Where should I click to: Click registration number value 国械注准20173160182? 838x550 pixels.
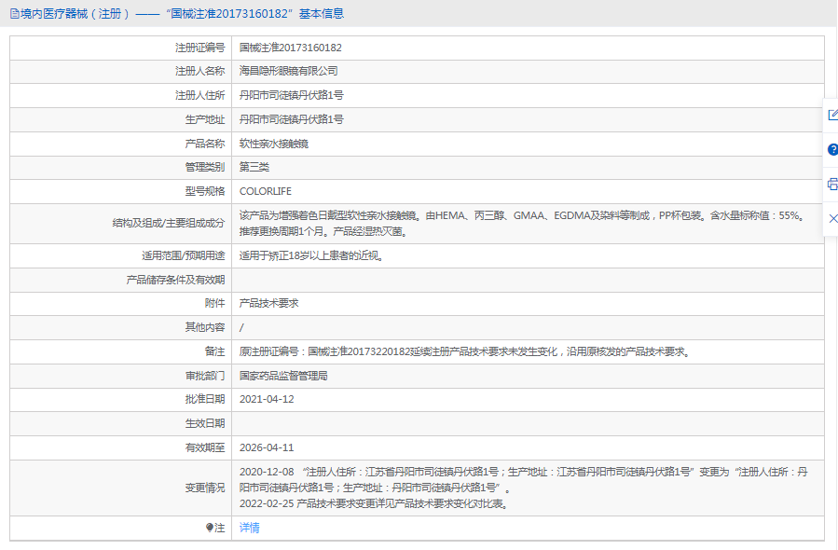click(290, 47)
